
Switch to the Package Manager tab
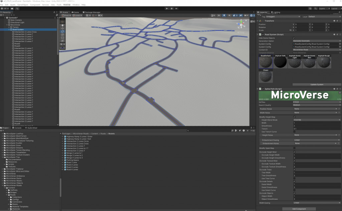coord(92,12)
